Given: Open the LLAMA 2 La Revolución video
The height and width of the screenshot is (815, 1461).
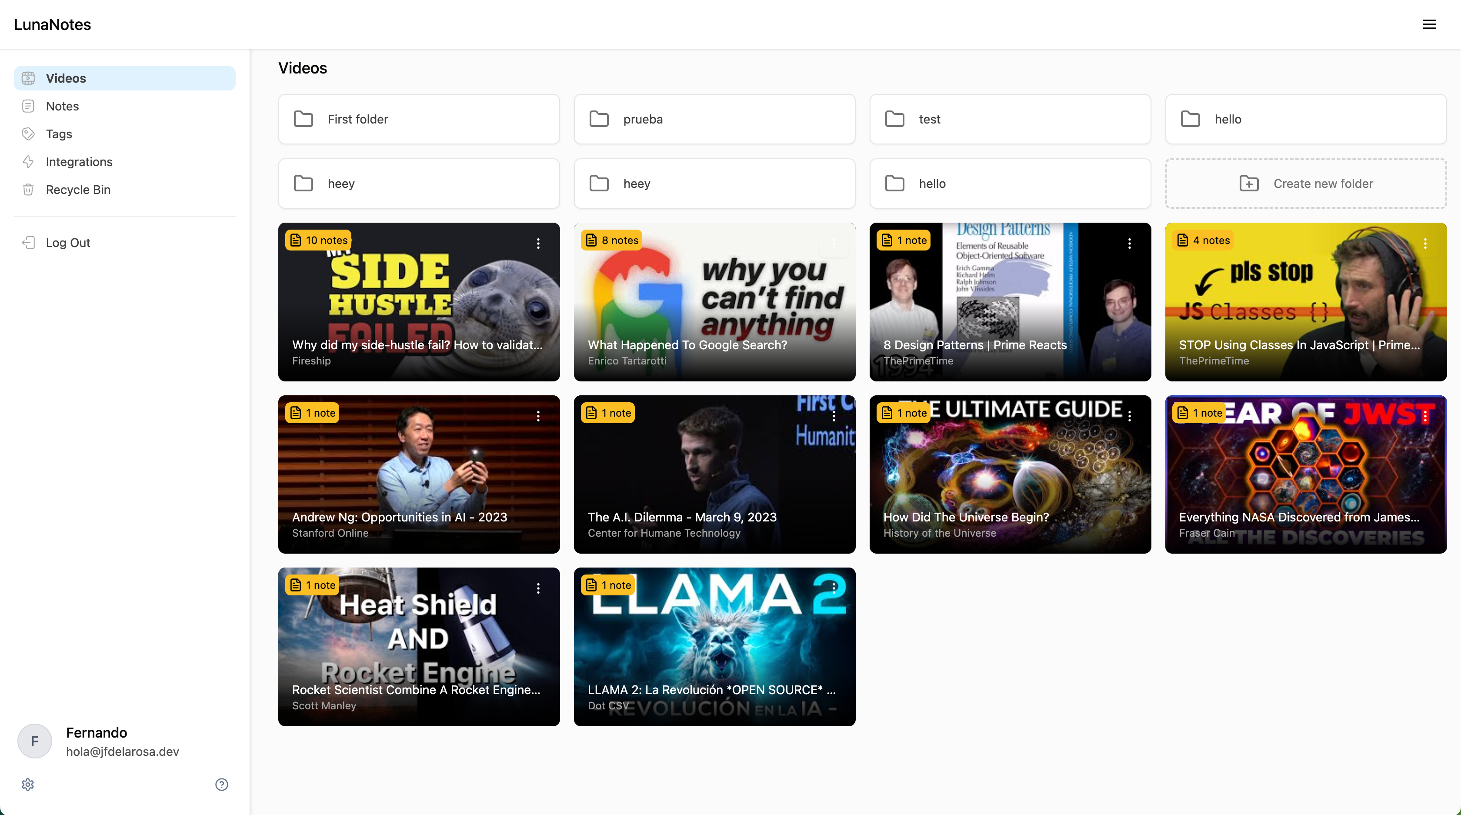Looking at the screenshot, I should [714, 647].
